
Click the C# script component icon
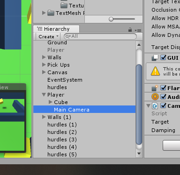pyautogui.click(x=155, y=106)
